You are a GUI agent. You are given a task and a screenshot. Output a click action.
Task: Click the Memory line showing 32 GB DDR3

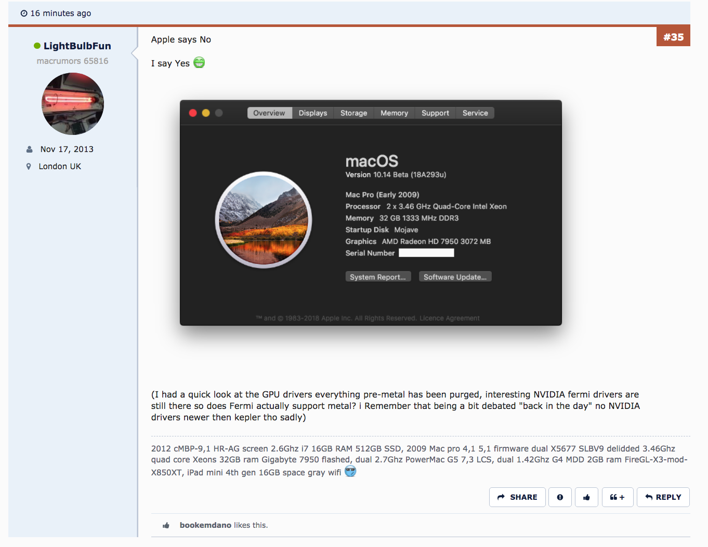click(x=402, y=218)
